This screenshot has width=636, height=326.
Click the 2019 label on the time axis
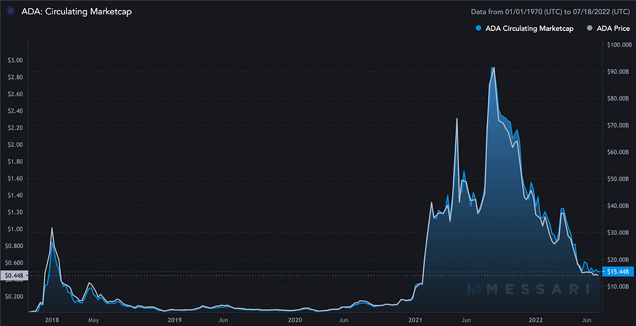pyautogui.click(x=175, y=320)
